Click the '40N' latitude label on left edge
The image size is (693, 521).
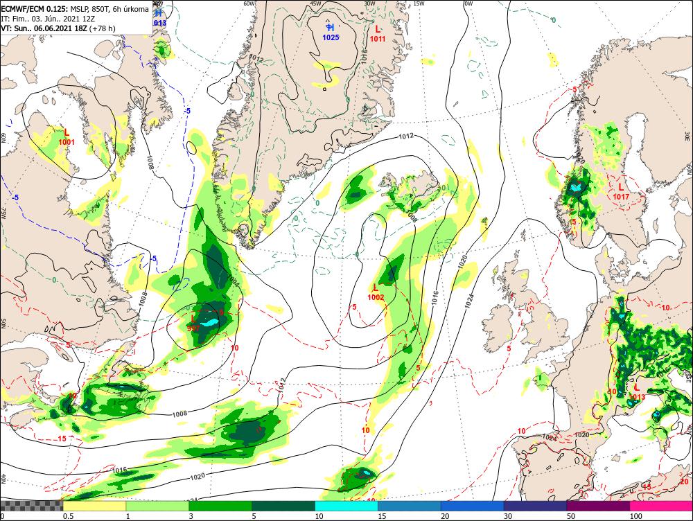(x=3, y=479)
